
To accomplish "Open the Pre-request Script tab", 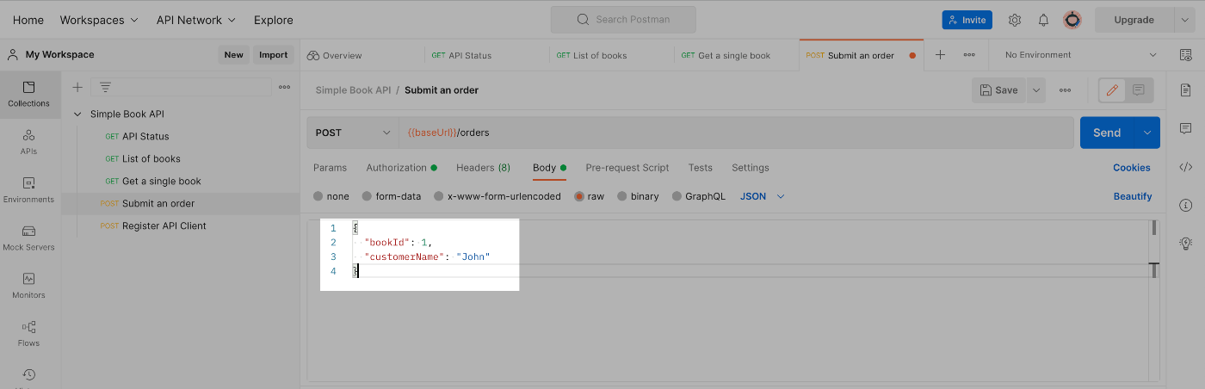I will [x=627, y=168].
